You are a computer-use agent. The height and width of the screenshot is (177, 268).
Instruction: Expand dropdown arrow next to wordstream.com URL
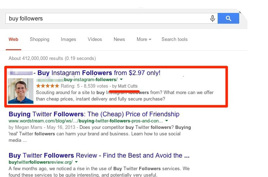[x=165, y=121]
